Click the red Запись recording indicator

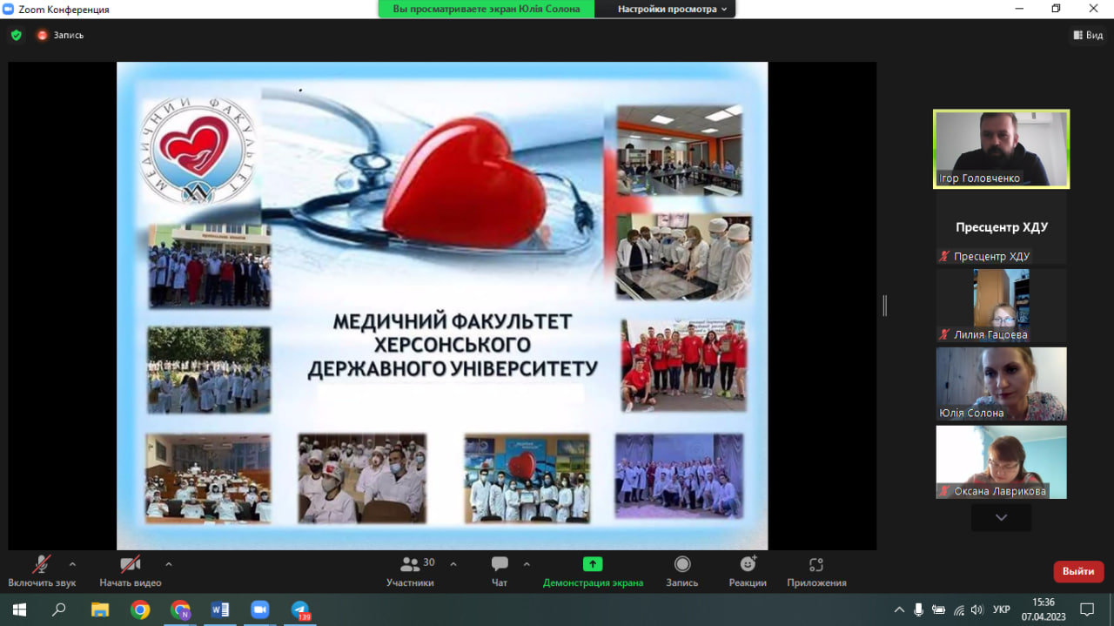[x=60, y=36]
